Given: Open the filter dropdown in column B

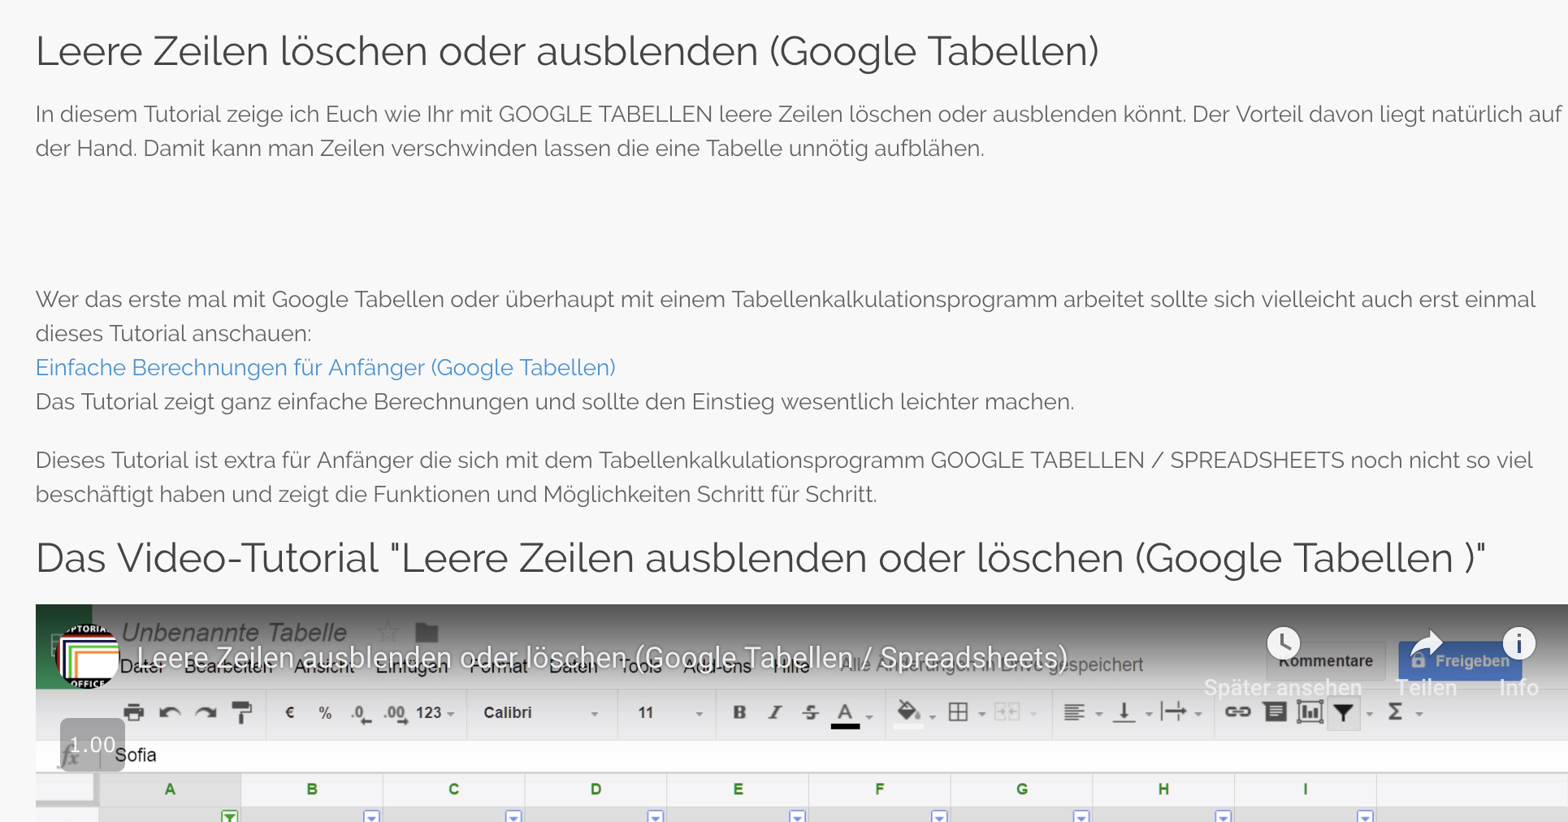Looking at the screenshot, I should tap(371, 816).
